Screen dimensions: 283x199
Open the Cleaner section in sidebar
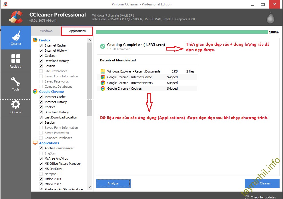tap(16, 38)
